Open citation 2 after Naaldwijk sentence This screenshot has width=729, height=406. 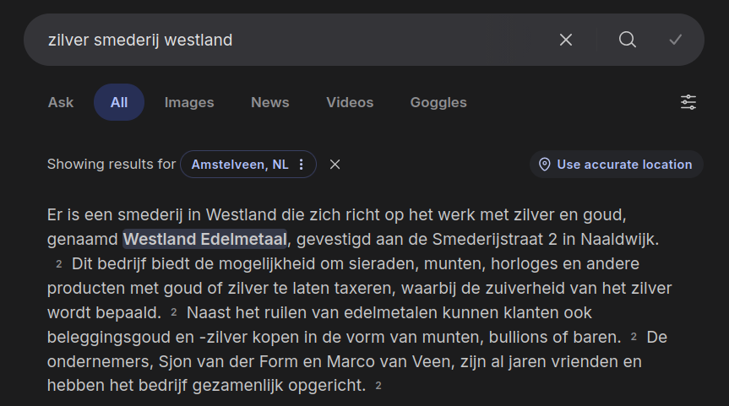click(58, 263)
